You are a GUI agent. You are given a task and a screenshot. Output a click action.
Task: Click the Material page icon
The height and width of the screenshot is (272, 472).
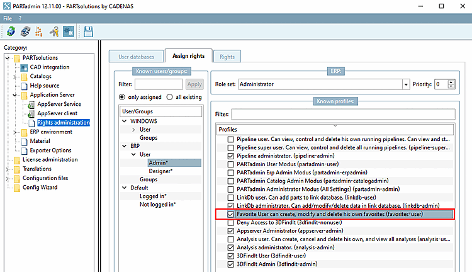point(24,141)
